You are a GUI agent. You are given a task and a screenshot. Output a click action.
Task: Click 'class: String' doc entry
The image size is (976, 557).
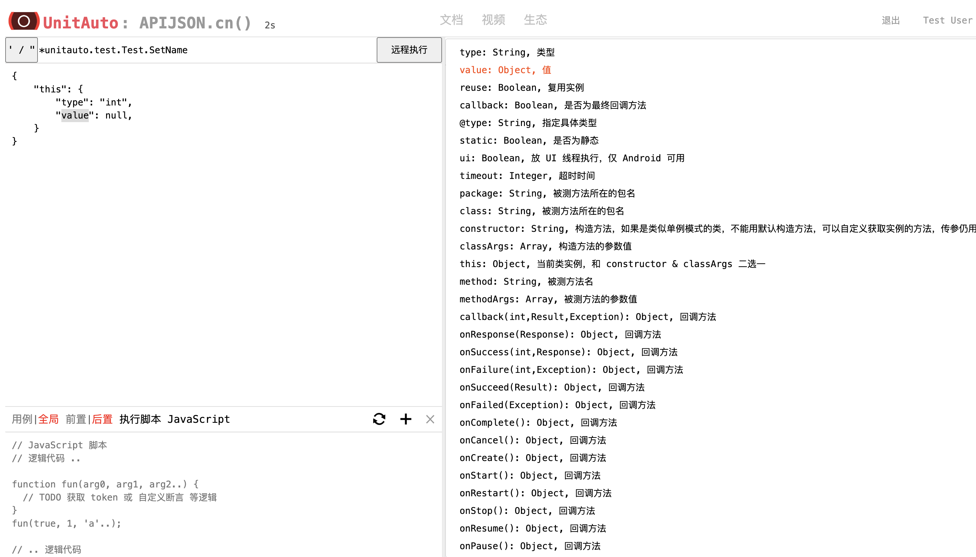click(x=542, y=211)
